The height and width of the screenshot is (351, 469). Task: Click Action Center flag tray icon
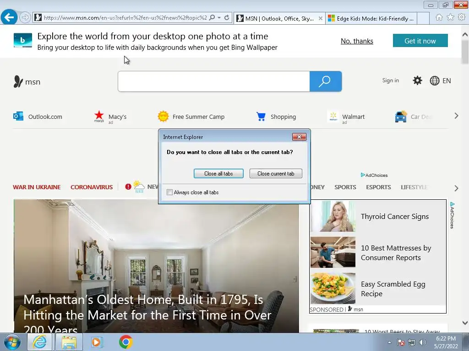(401, 342)
